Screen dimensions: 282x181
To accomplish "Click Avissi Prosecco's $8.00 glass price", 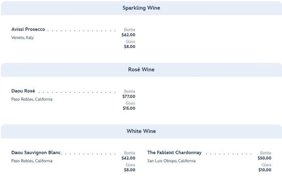I will [x=130, y=47].
